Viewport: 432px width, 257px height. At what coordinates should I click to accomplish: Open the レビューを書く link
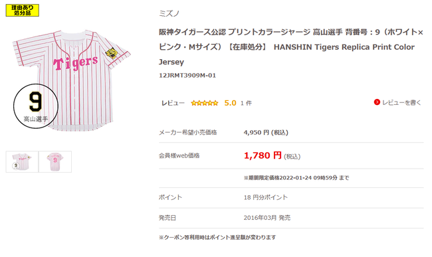401,103
